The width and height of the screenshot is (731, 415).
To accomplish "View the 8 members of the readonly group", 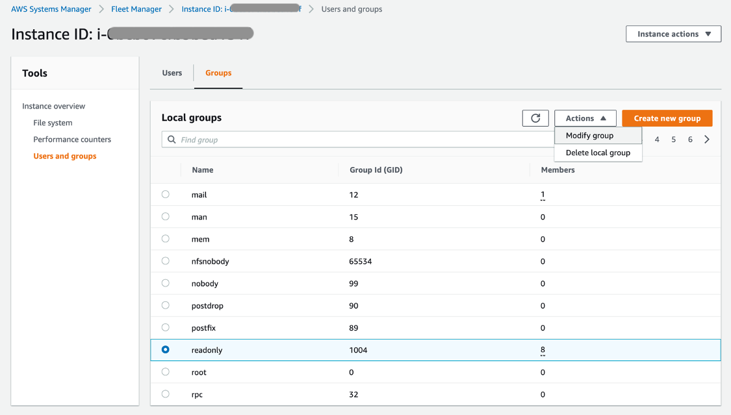I will [542, 349].
